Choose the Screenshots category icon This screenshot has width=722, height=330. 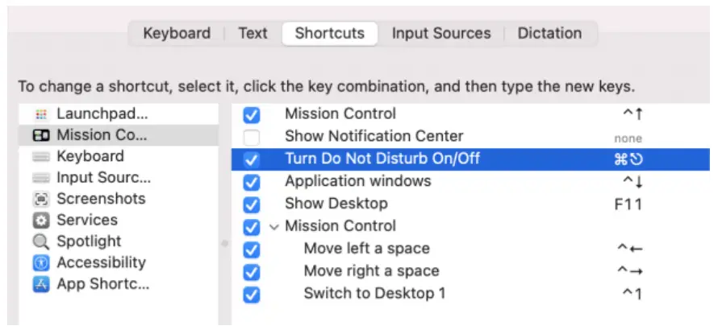point(41,199)
